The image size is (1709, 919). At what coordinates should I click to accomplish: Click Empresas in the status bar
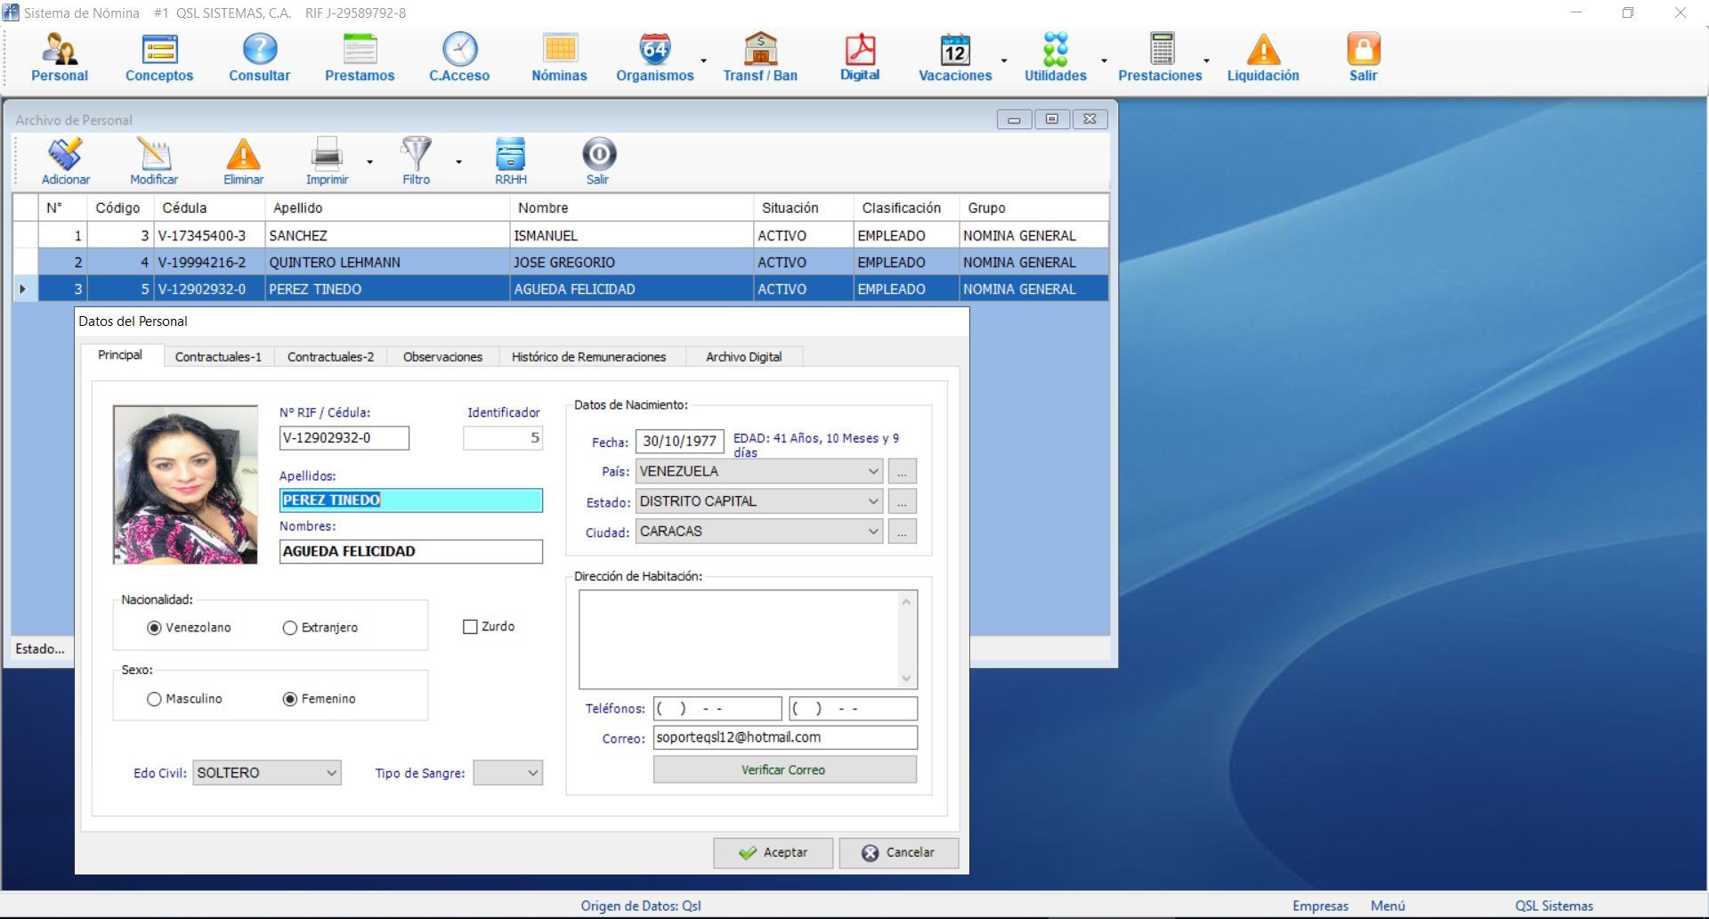click(1320, 906)
